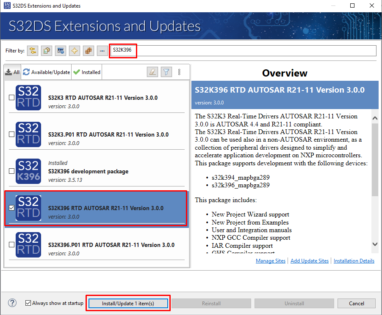The image size is (382, 315).
Task: Select the S32K396 development package title
Action: point(88,172)
